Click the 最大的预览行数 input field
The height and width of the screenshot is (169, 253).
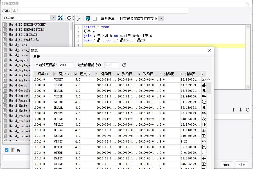tap(112, 65)
